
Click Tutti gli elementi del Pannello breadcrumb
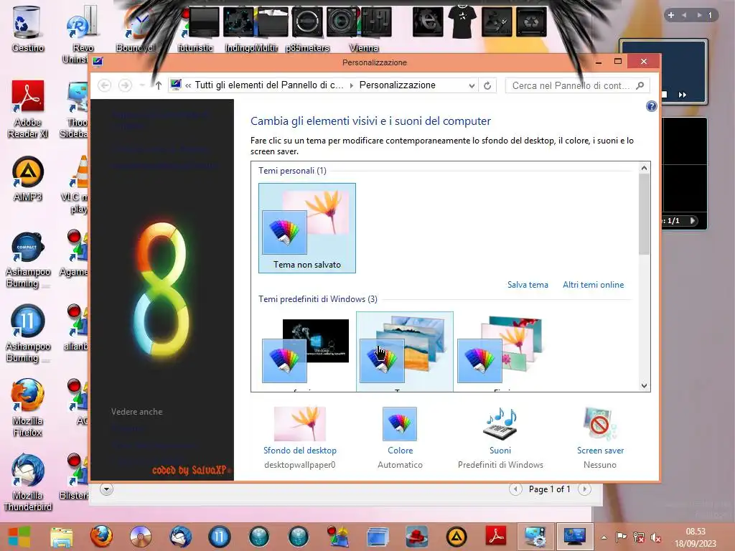(268, 85)
